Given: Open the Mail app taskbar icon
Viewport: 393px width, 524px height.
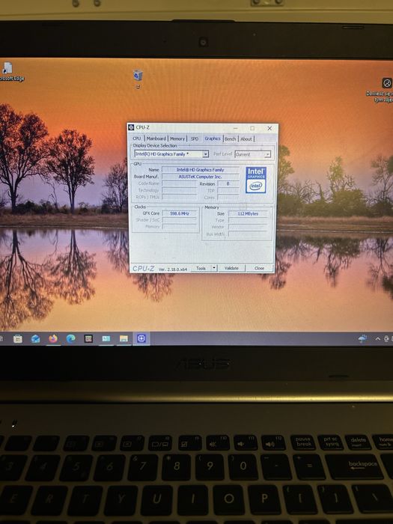Looking at the screenshot, I should [35, 339].
